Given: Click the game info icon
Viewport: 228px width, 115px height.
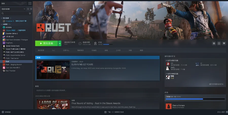Looking at the screenshot, I should [x=219, y=43].
